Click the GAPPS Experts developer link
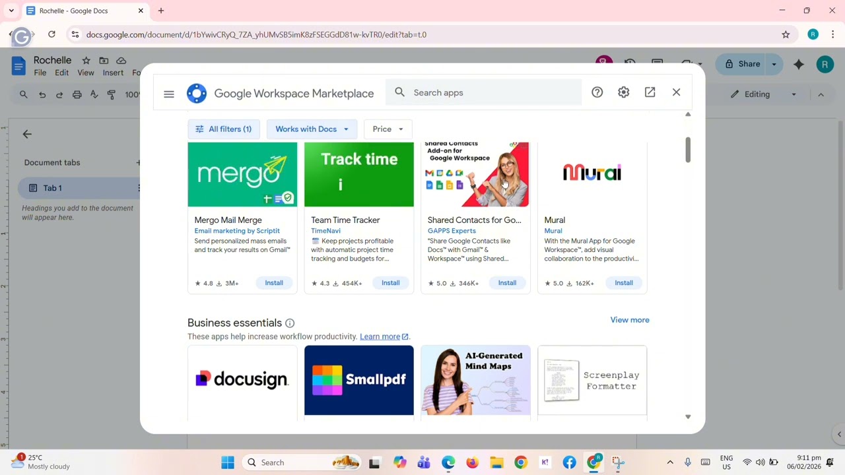The height and width of the screenshot is (475, 845). click(452, 231)
